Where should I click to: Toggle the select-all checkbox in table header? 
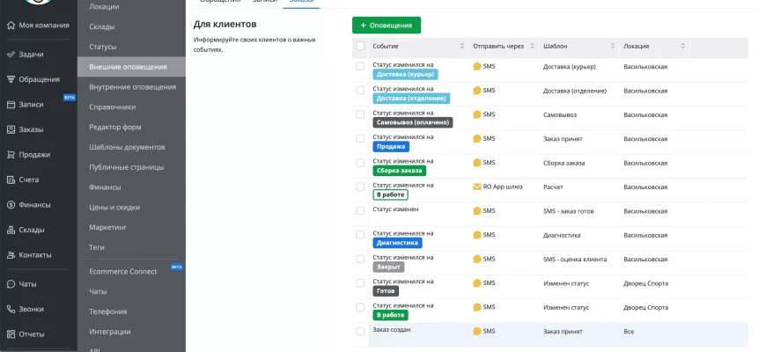click(360, 46)
